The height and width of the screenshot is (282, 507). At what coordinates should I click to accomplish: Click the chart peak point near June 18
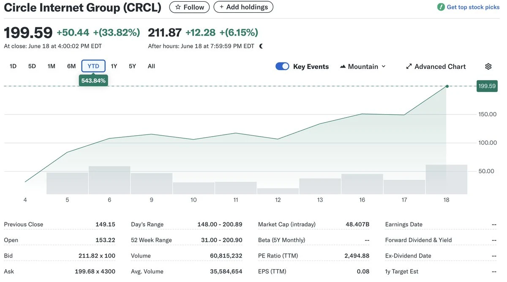(x=447, y=87)
